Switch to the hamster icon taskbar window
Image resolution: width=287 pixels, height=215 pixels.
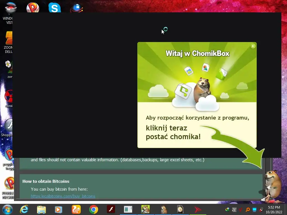(163, 209)
